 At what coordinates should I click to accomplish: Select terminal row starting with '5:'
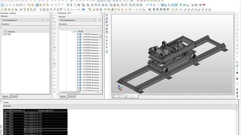point(91,45)
